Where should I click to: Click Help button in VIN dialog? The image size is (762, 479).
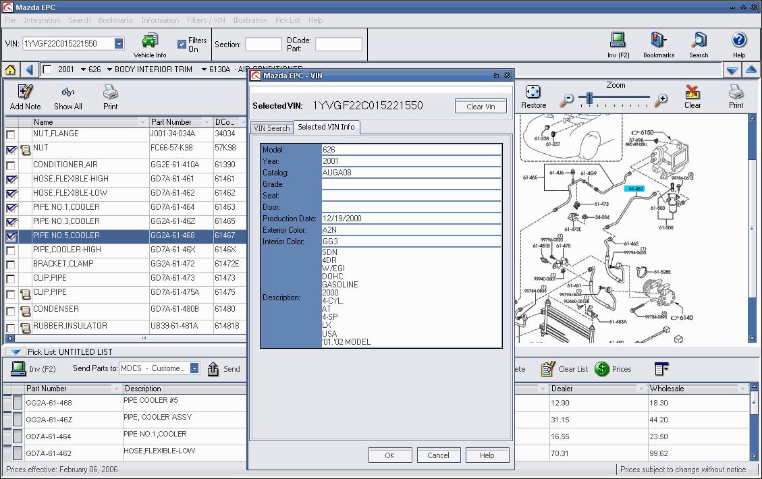click(487, 455)
